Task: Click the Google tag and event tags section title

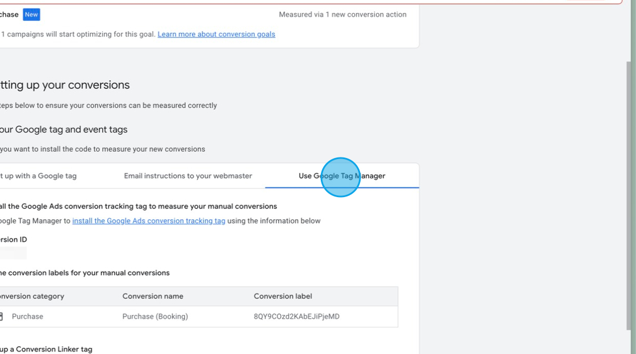Action: tap(62, 129)
